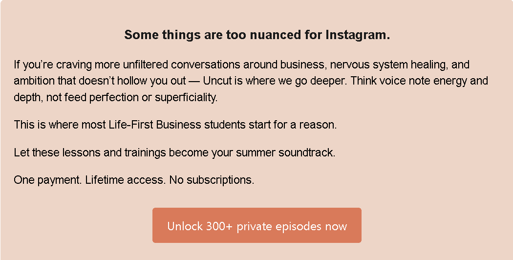
Task: Click the Unlock 300+ private episodes now button
Action: click(x=257, y=225)
